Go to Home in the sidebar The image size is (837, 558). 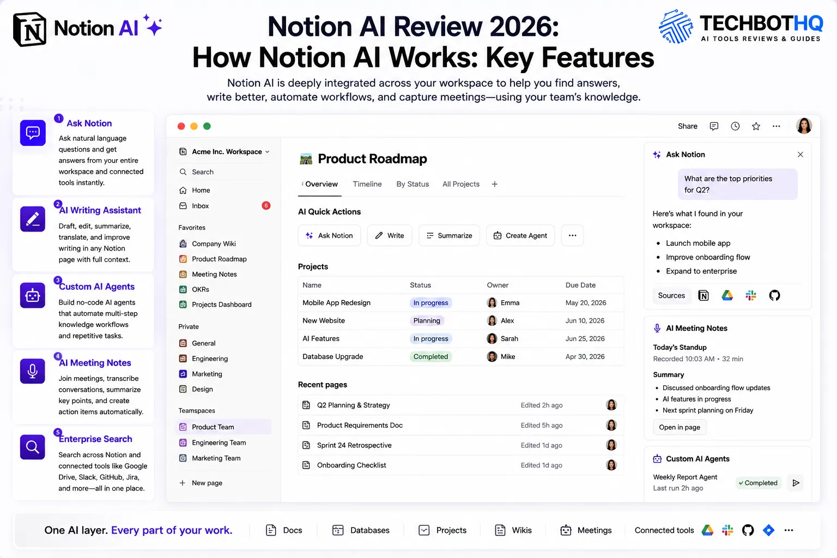point(224,190)
